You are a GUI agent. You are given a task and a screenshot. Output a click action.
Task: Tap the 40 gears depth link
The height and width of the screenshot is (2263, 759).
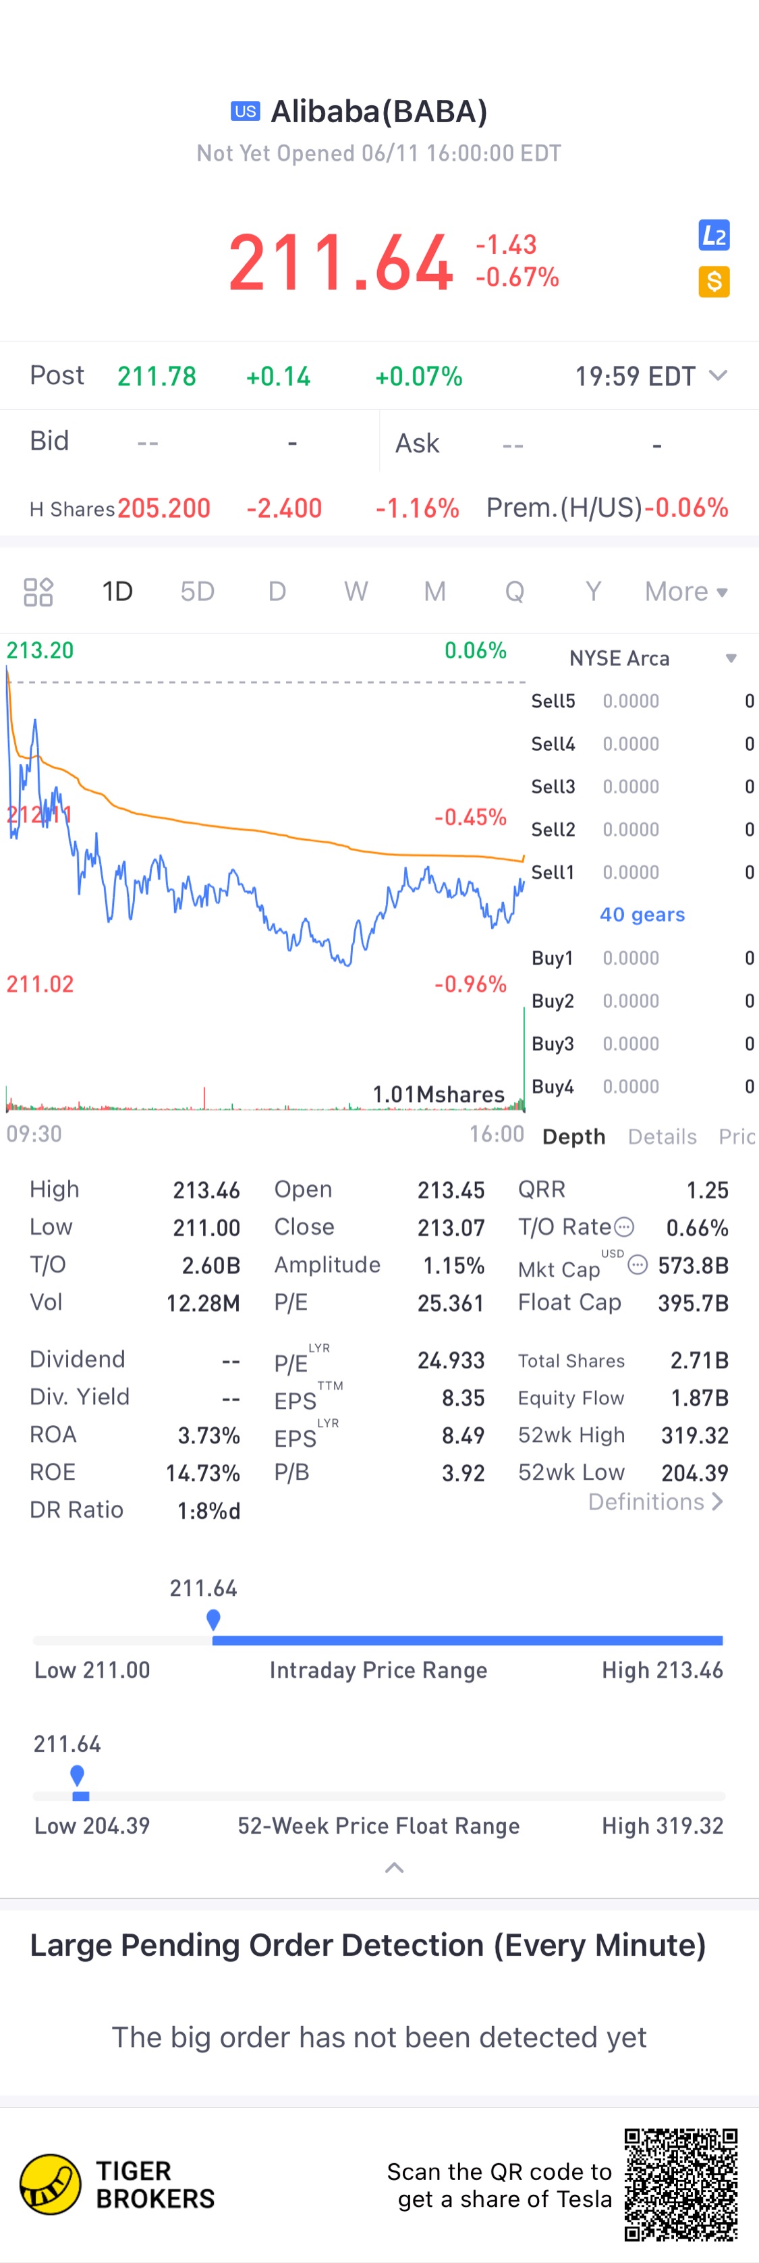tap(642, 915)
